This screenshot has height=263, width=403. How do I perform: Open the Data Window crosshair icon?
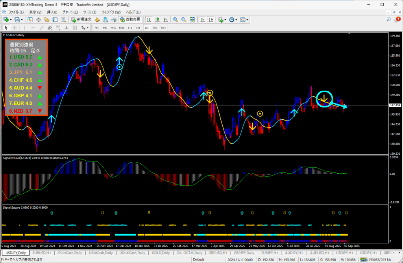coord(39,20)
